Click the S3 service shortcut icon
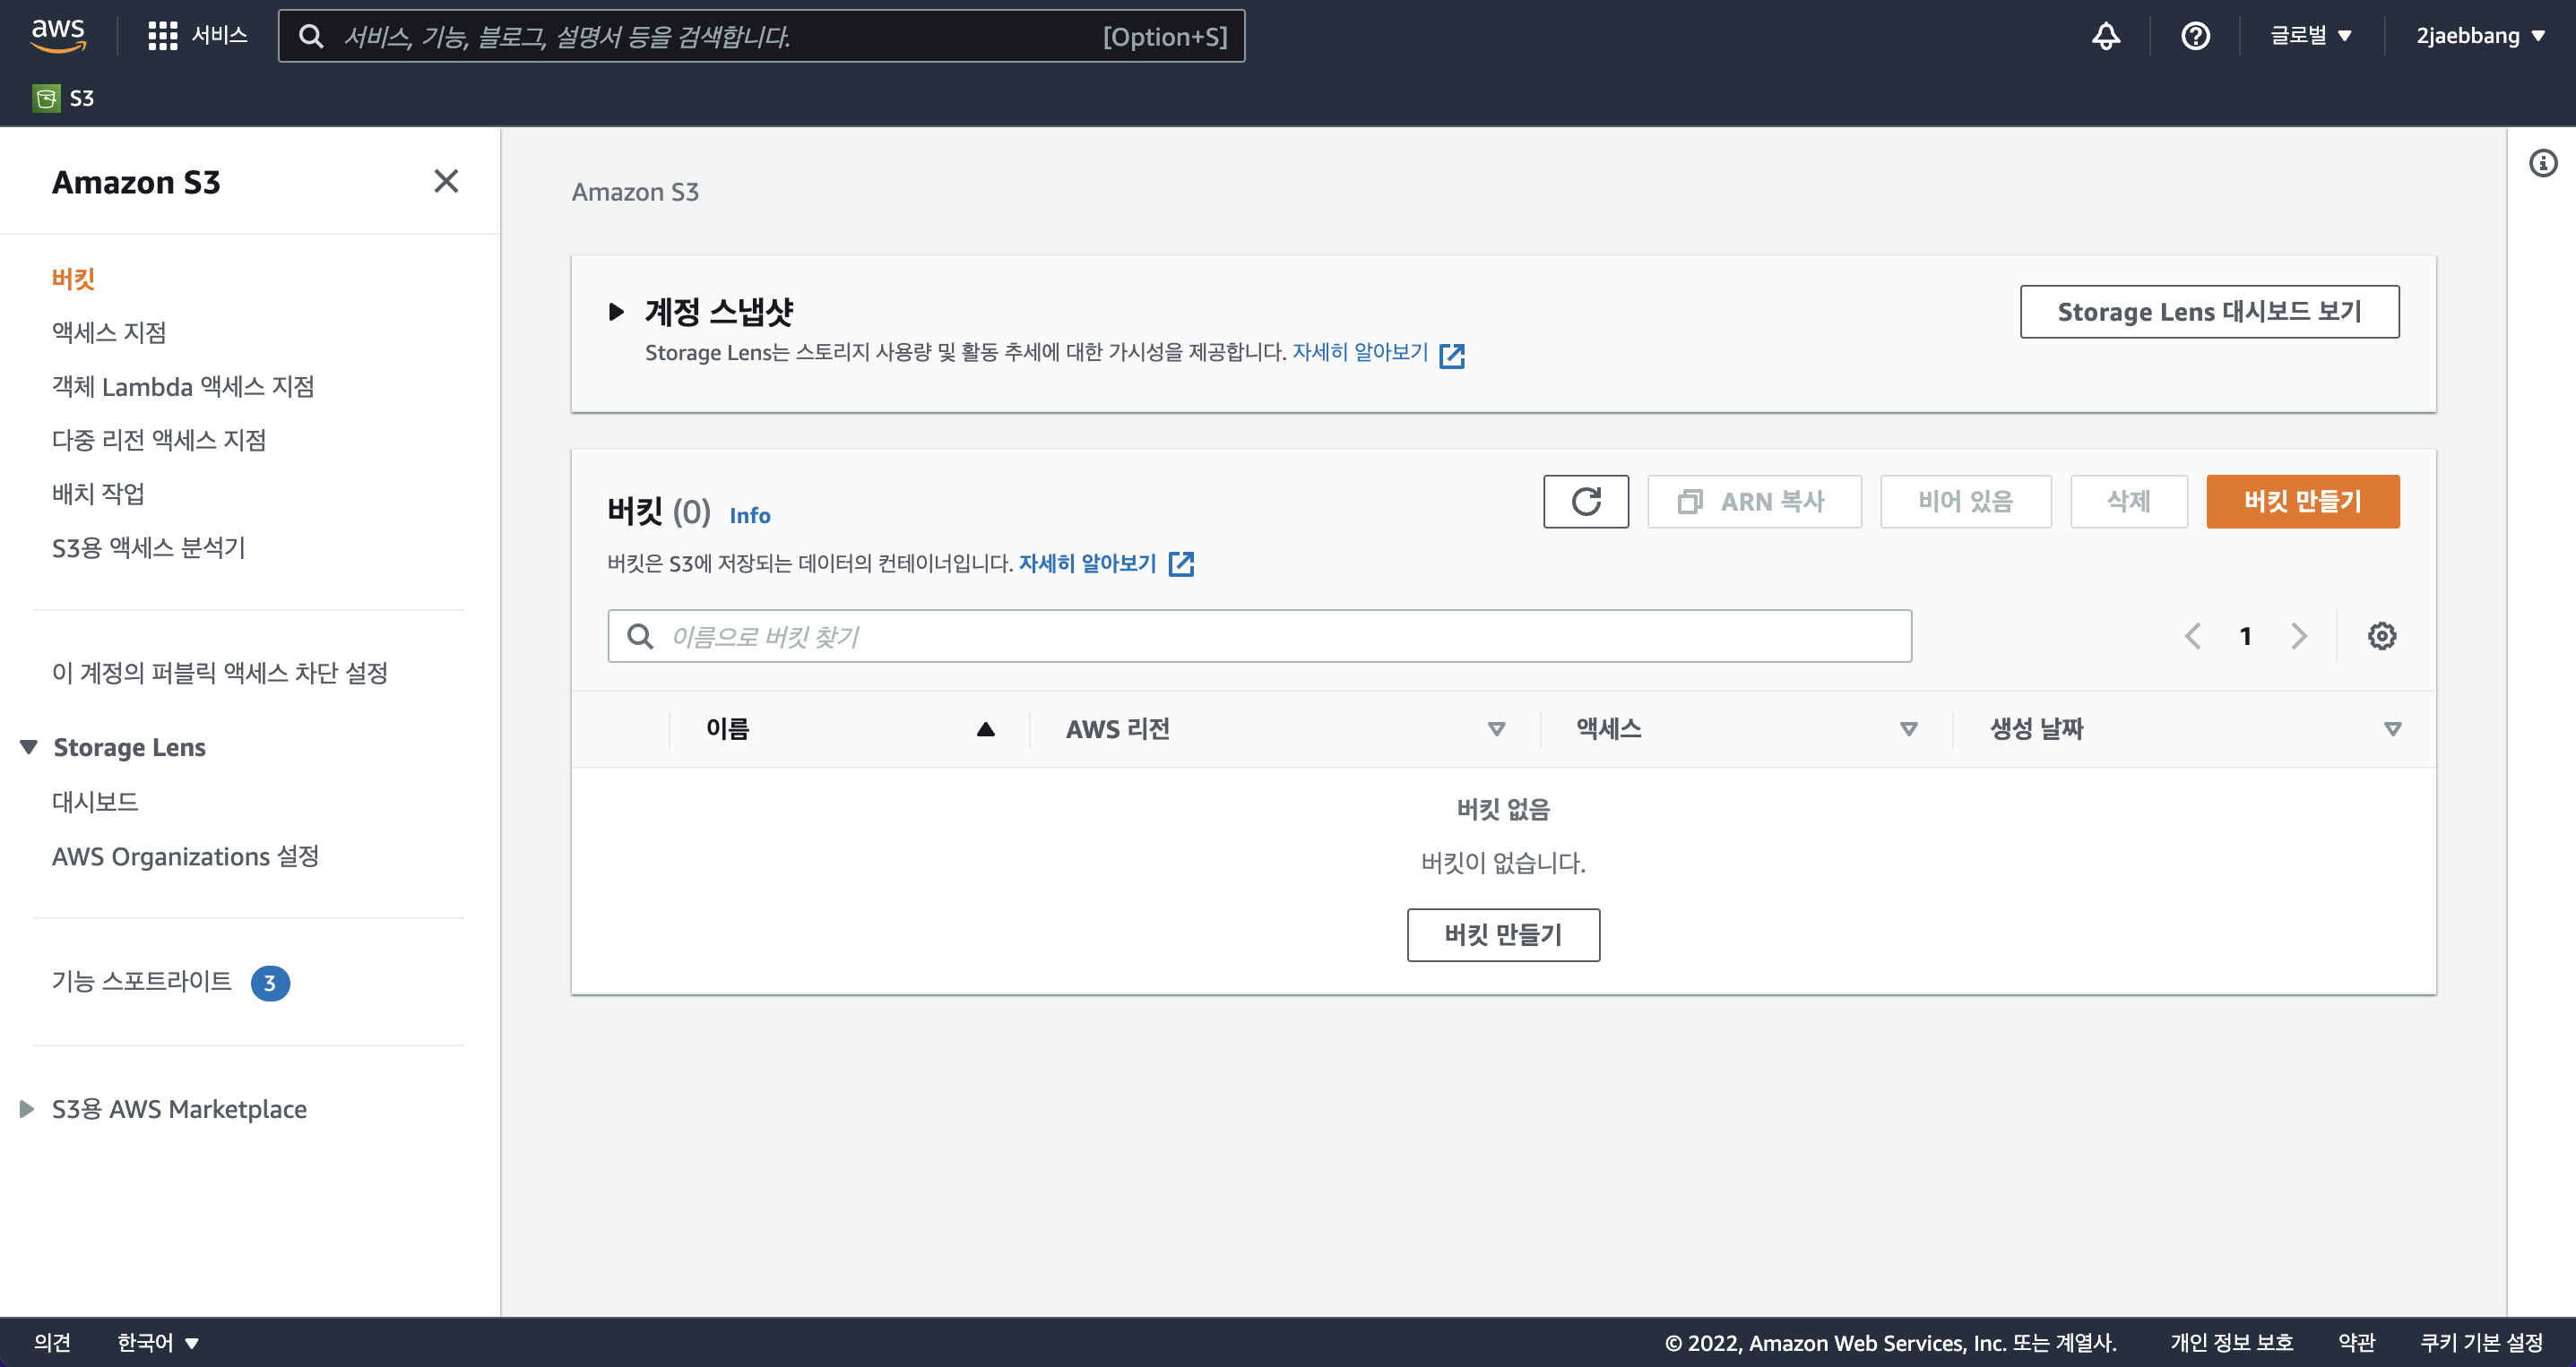Viewport: 2576px width, 1367px height. pos(46,98)
